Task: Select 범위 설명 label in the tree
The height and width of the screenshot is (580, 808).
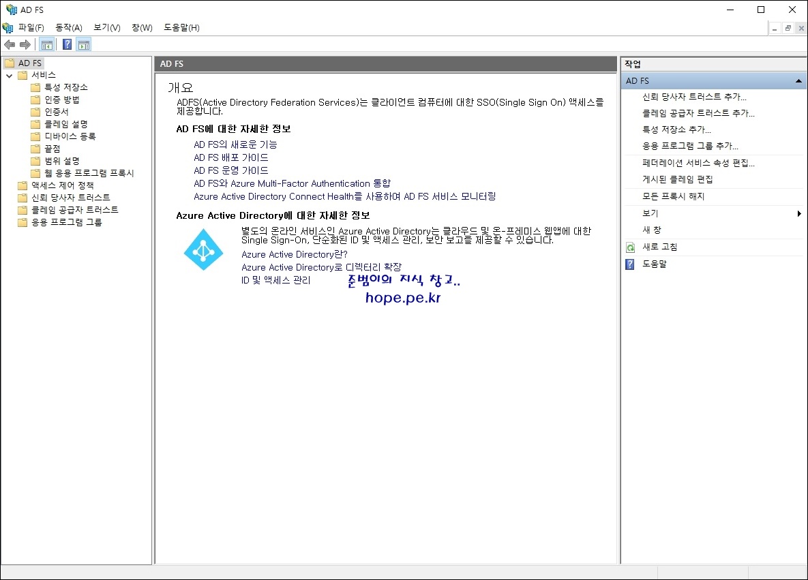Action: pos(62,162)
